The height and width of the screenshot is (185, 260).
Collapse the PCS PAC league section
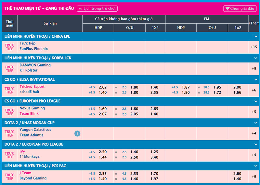coord(255,166)
